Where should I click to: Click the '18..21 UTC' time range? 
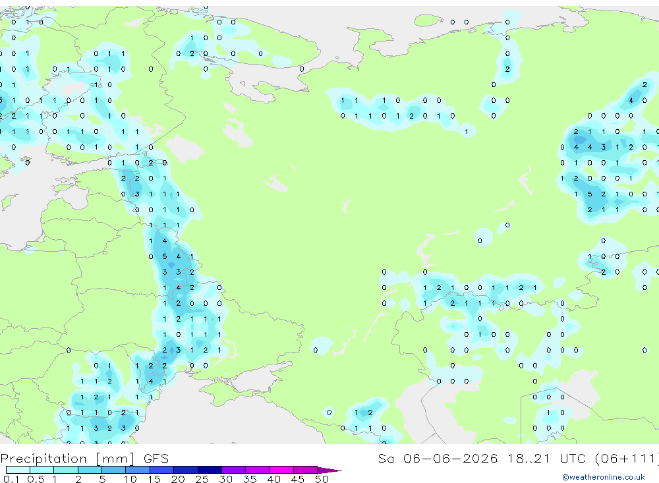click(x=546, y=459)
